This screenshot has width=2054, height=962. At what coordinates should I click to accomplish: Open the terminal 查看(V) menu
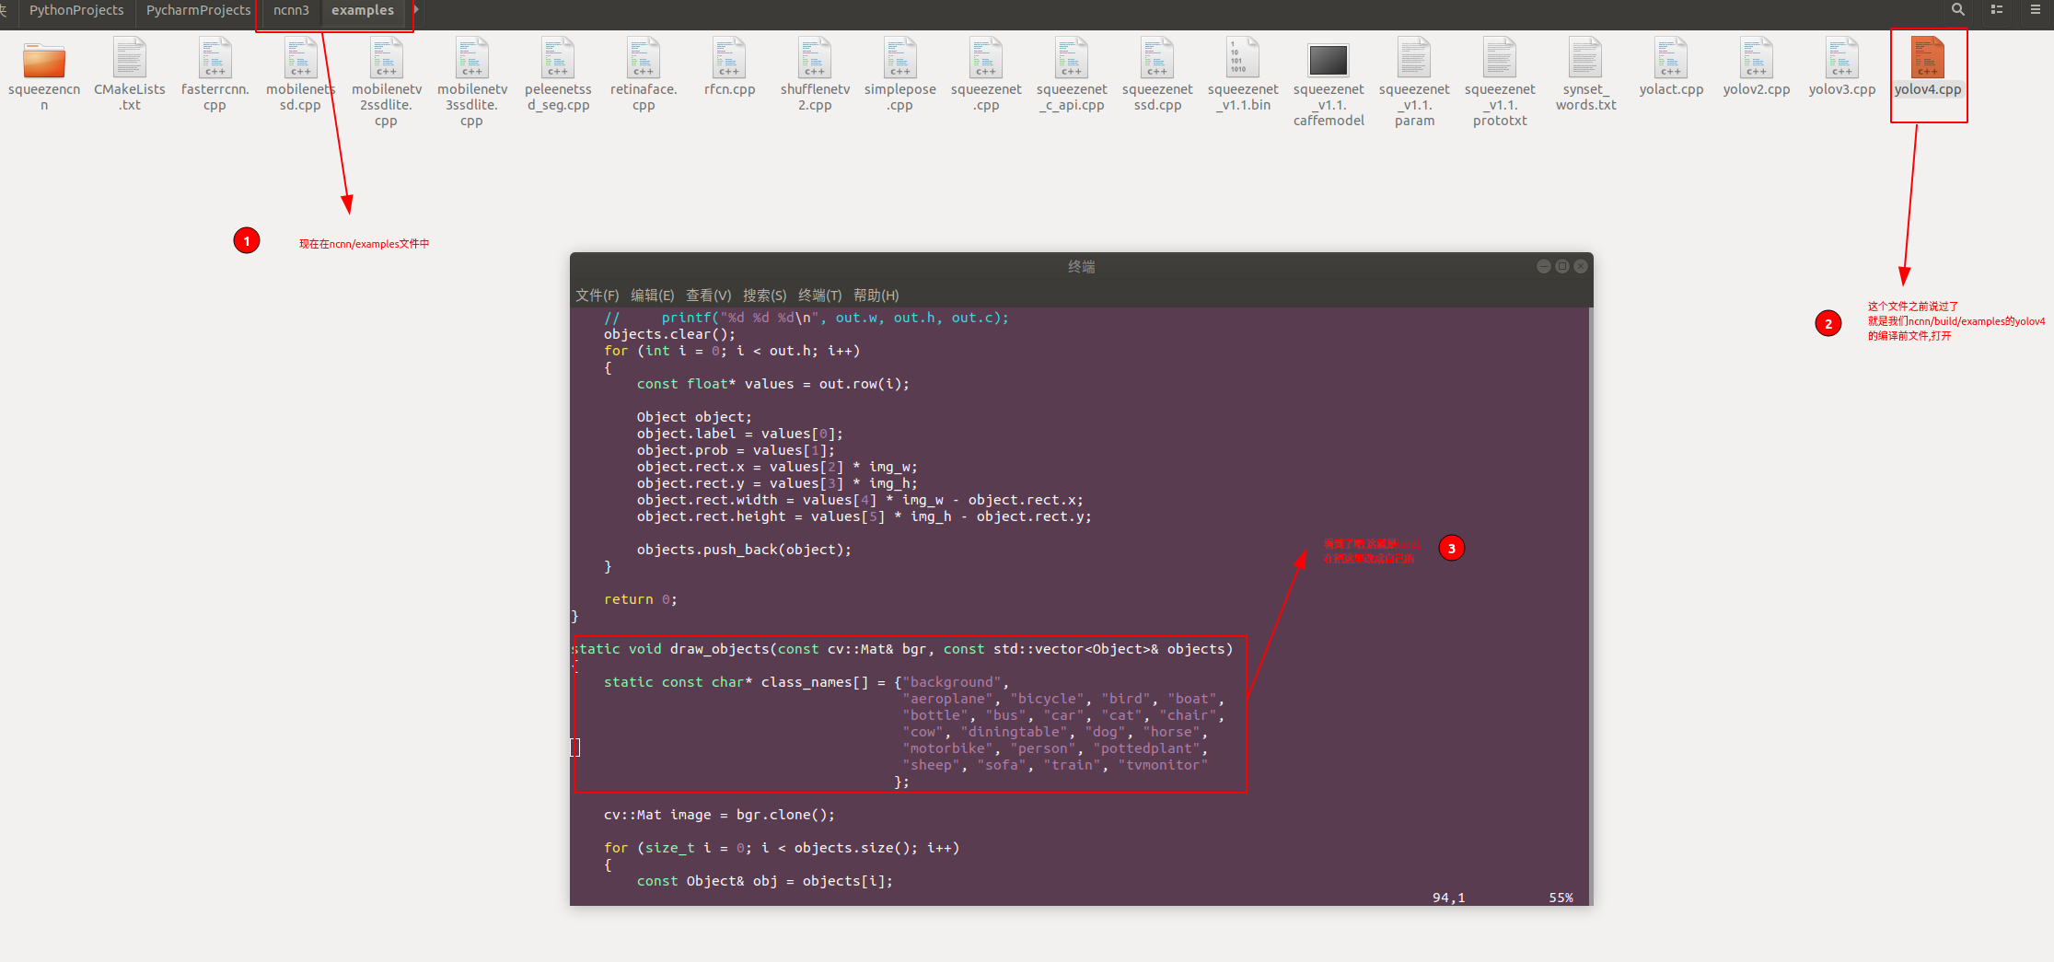point(709,296)
